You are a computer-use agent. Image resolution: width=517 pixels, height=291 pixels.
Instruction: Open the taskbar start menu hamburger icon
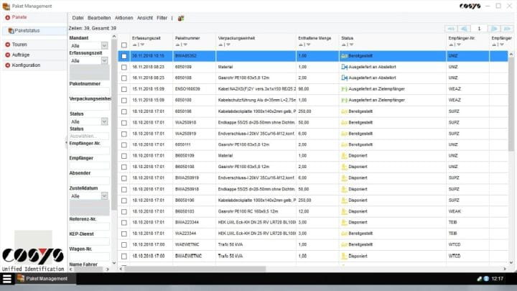(7, 279)
